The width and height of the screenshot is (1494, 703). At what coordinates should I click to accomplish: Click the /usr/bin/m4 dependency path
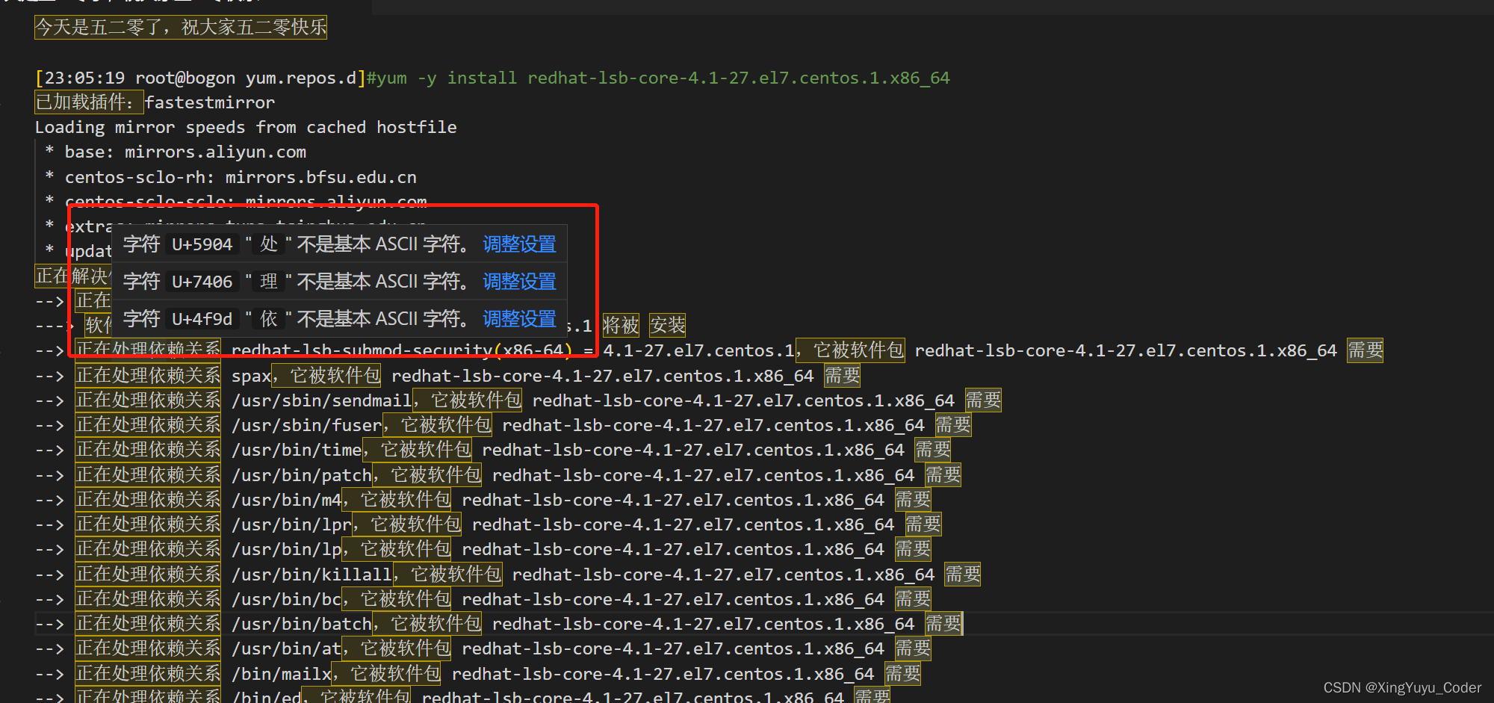click(x=286, y=500)
